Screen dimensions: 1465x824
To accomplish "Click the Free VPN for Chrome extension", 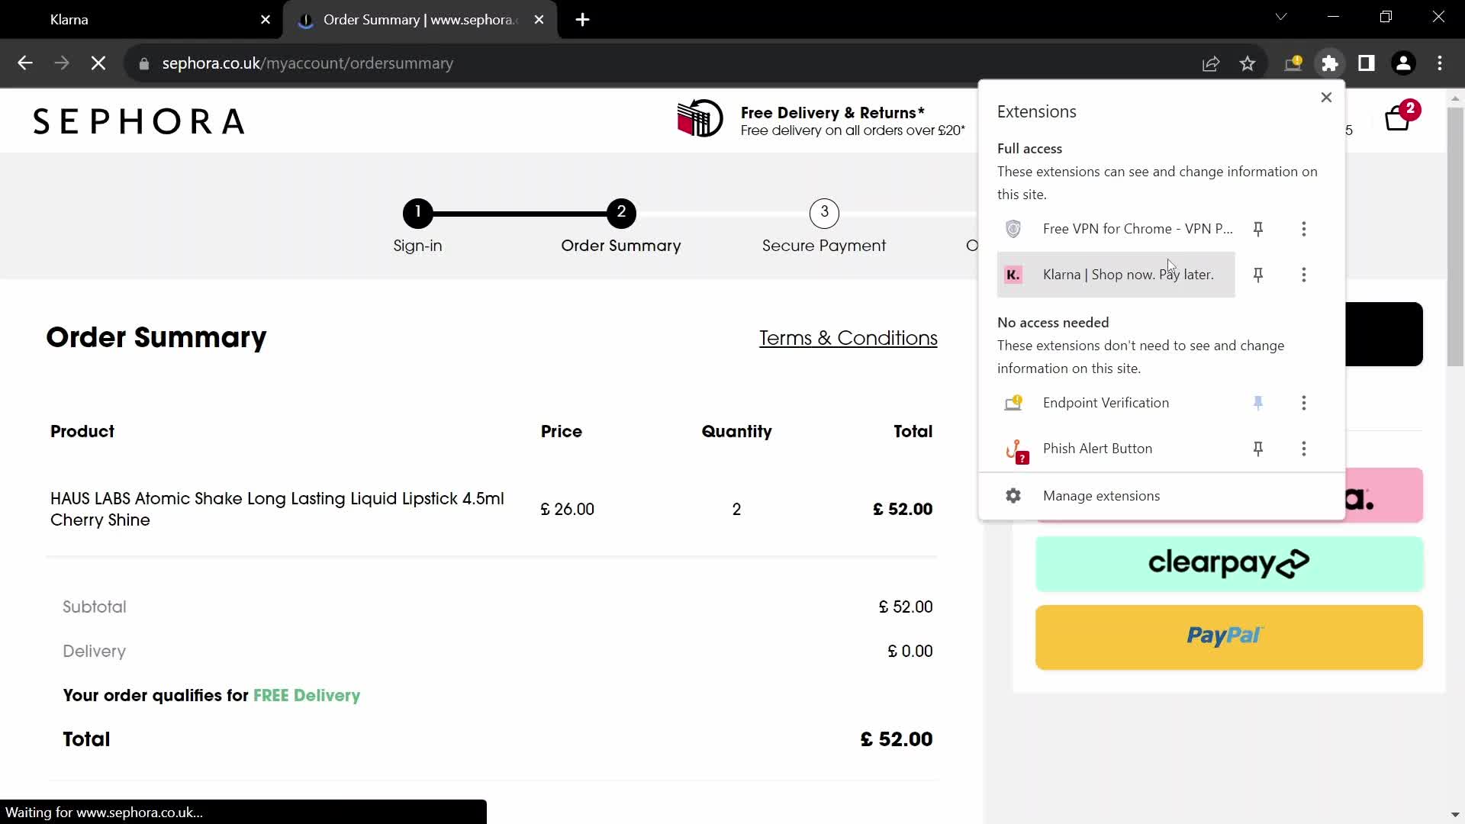I will [1116, 229].
